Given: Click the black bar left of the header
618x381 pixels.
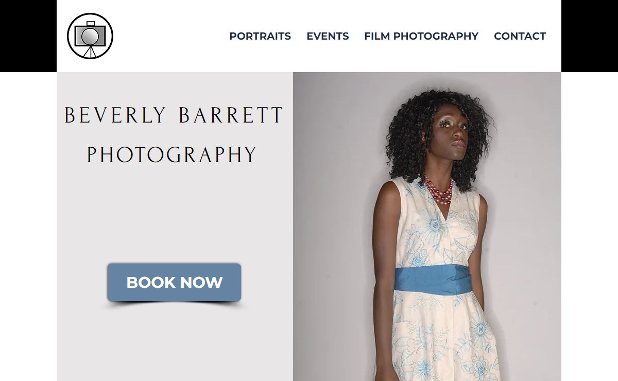Looking at the screenshot, I should click(28, 36).
